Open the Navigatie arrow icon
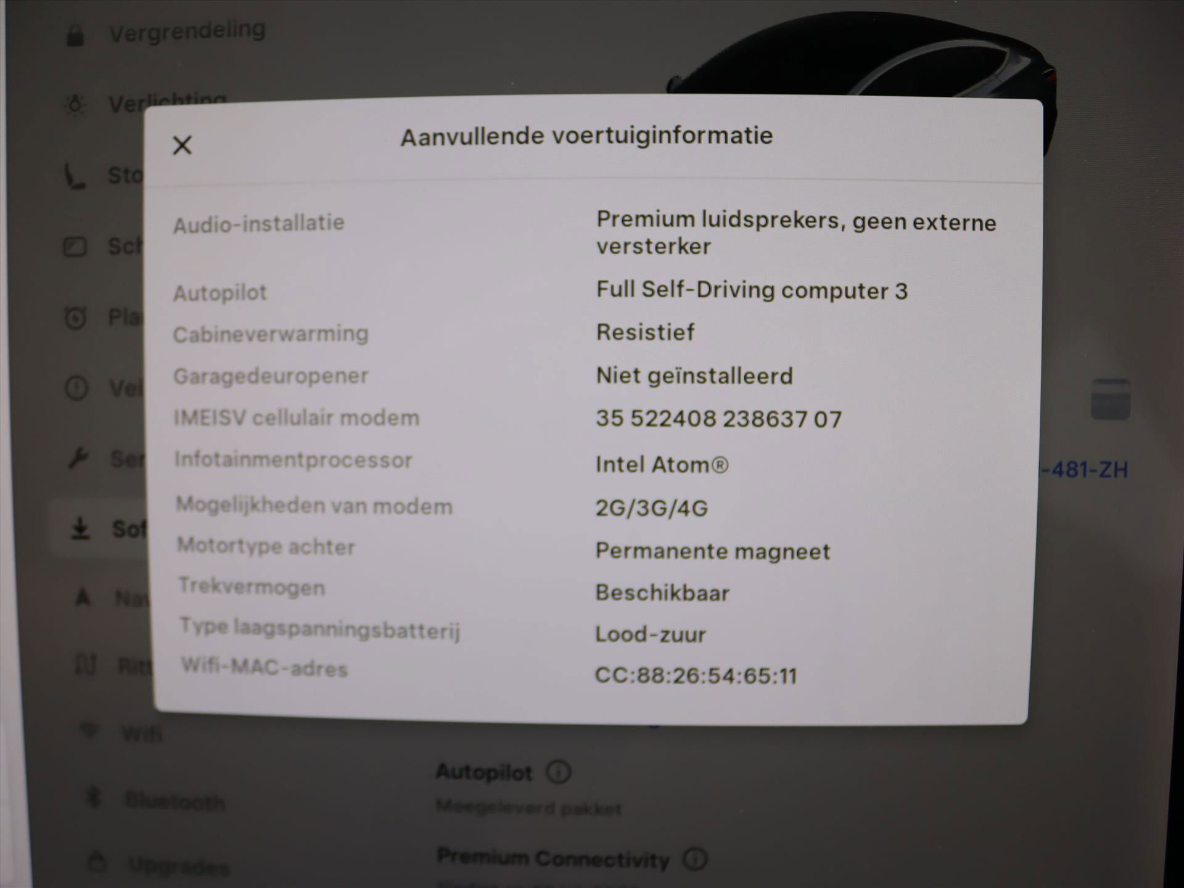 point(83,597)
